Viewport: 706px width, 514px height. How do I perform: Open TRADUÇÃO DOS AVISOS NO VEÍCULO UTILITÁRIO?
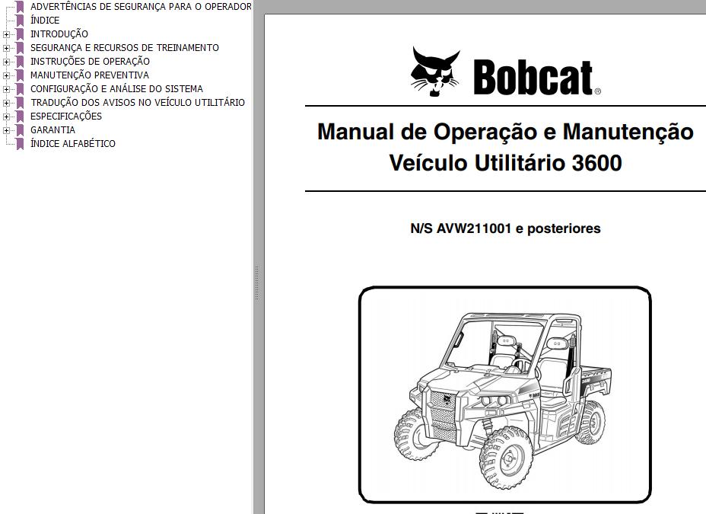click(138, 103)
